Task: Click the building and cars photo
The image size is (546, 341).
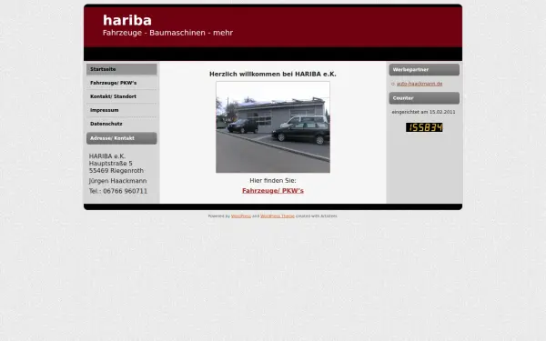Action: click(273, 127)
